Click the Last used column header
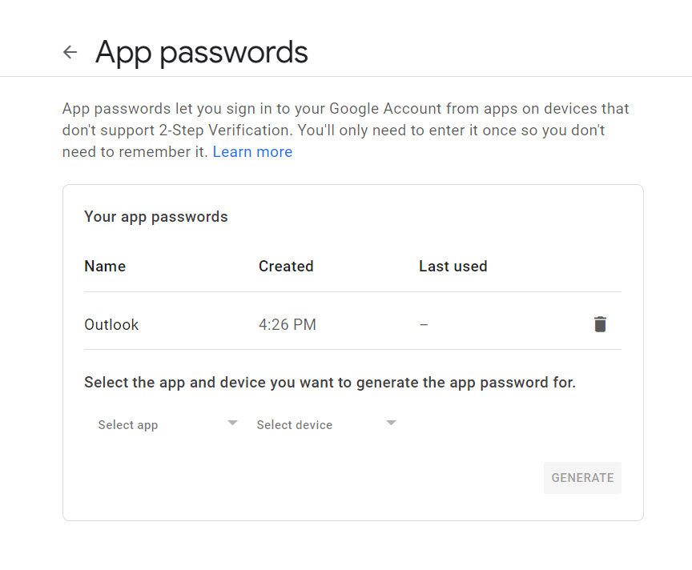The image size is (692, 570). tap(453, 266)
